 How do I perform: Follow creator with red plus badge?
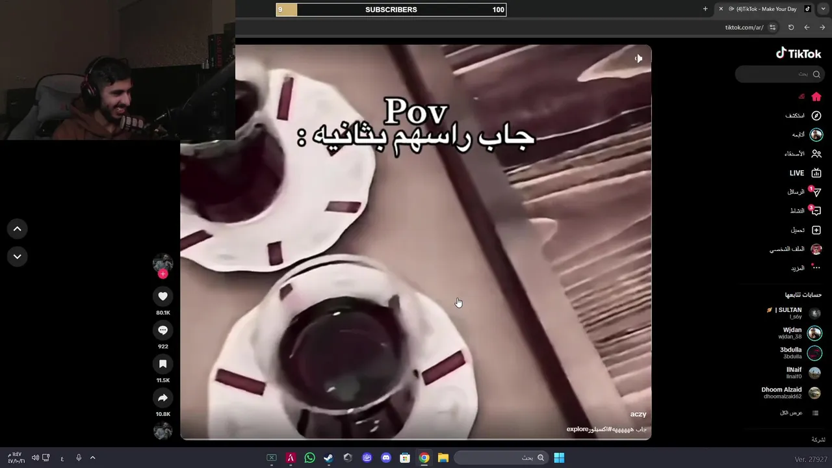click(162, 274)
